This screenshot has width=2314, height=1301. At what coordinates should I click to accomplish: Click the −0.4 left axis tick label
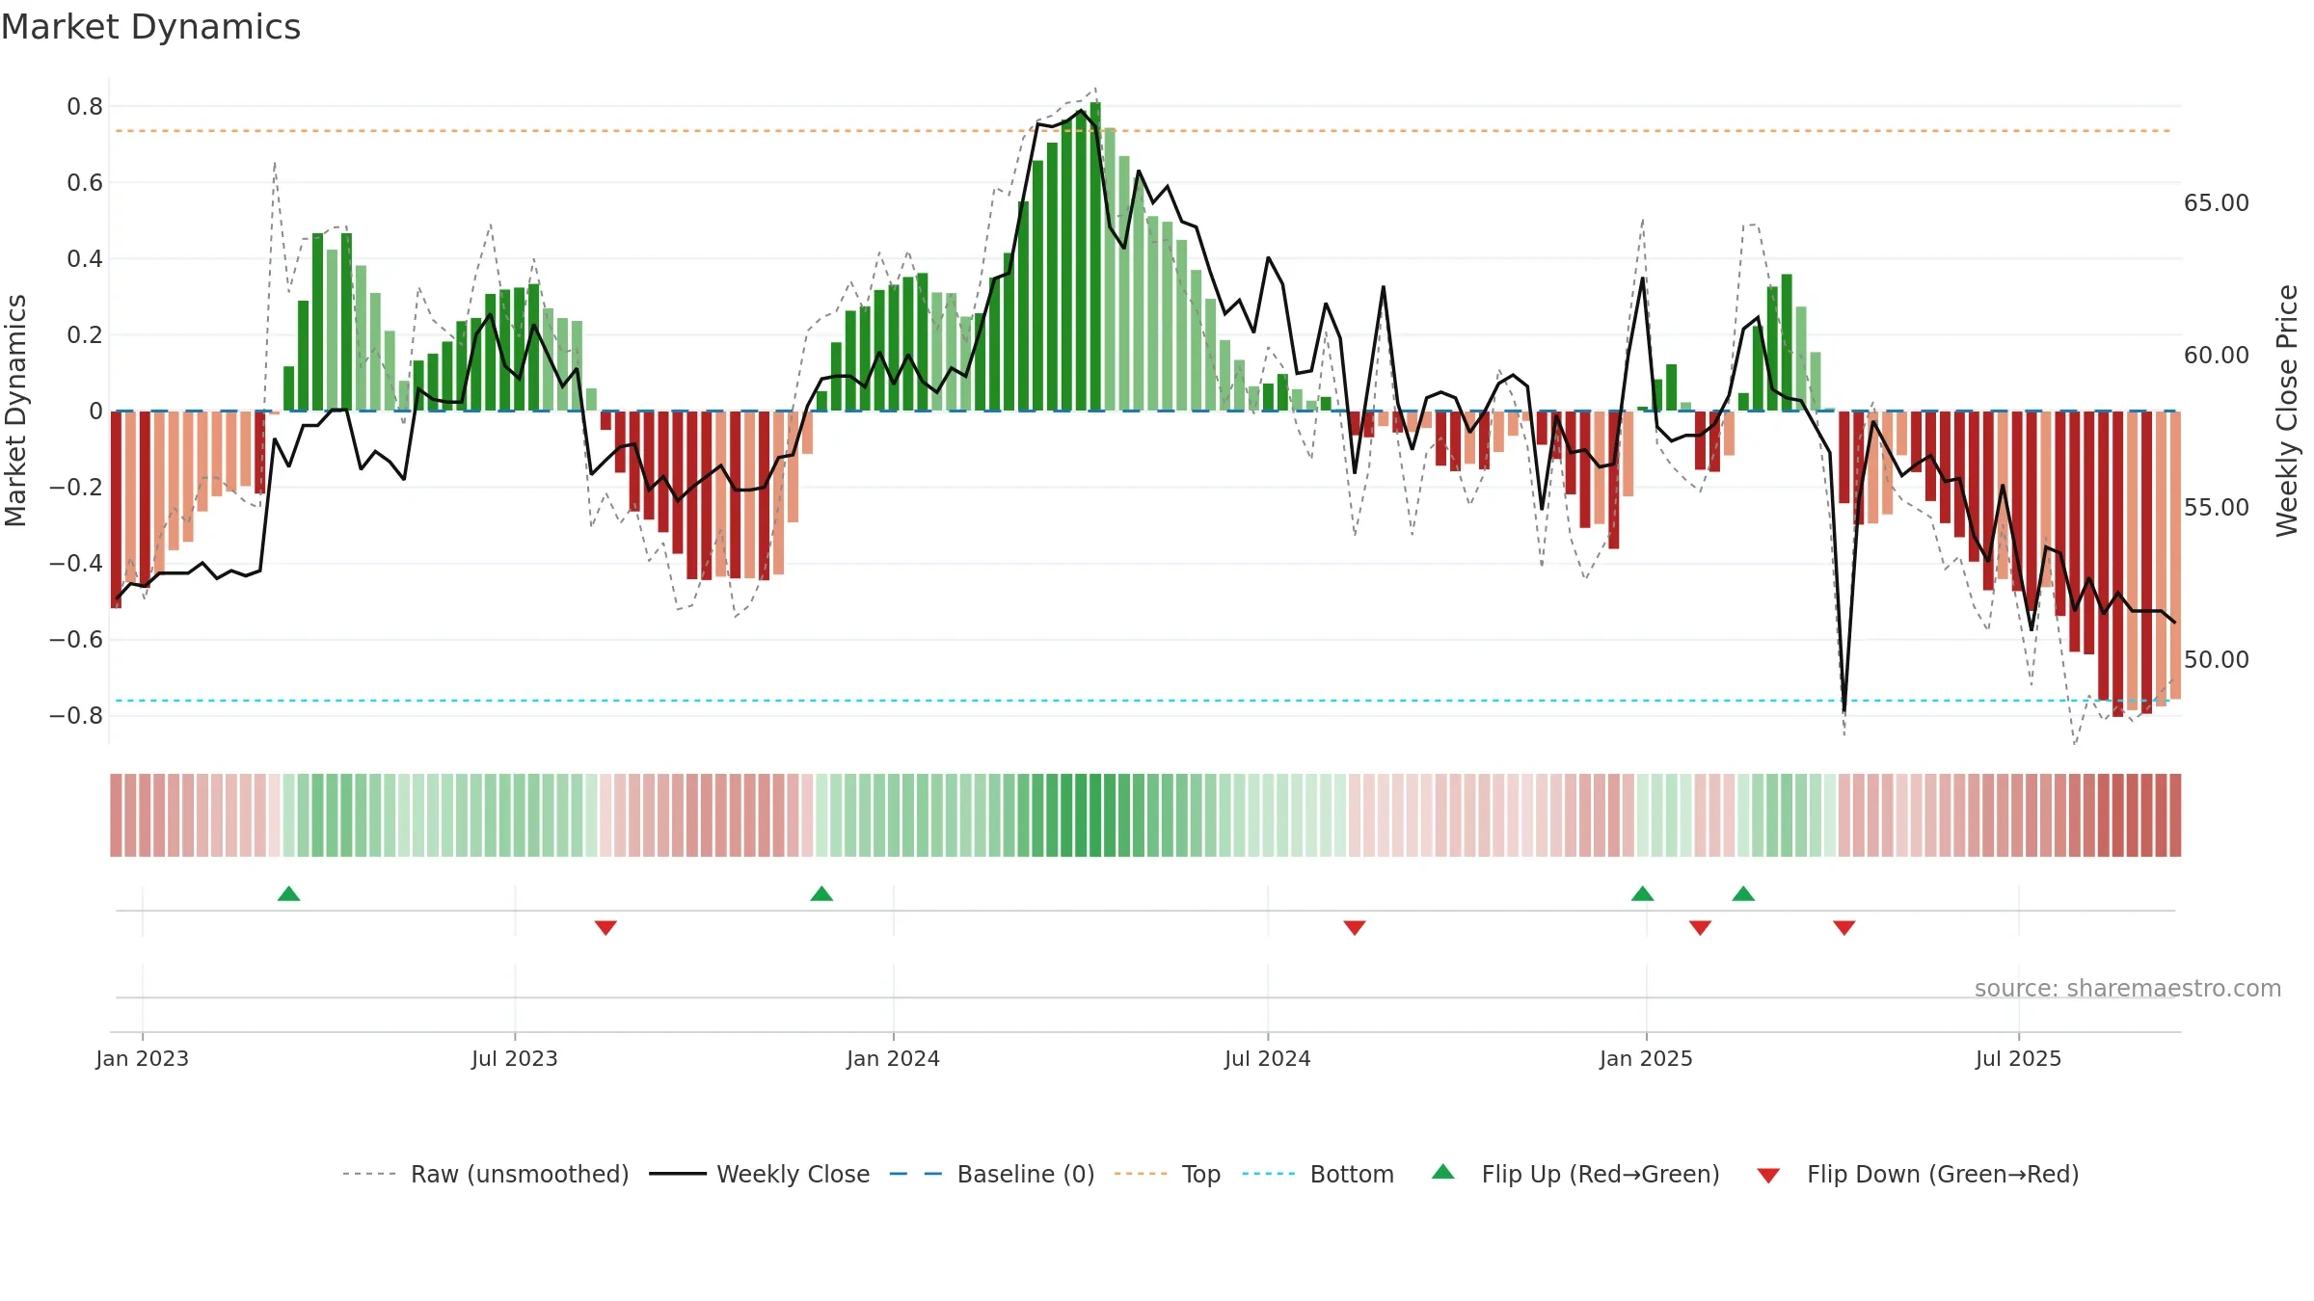[76, 563]
